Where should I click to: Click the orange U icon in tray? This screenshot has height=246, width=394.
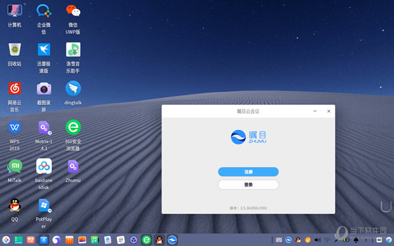(308, 240)
